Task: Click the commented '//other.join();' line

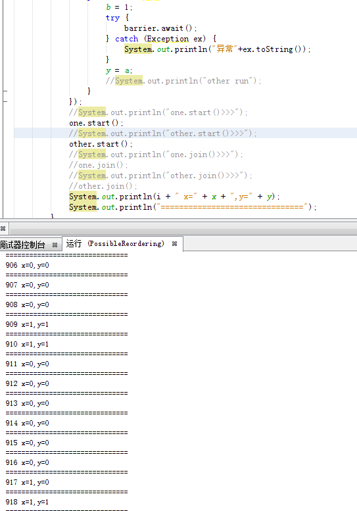Action: point(103,185)
